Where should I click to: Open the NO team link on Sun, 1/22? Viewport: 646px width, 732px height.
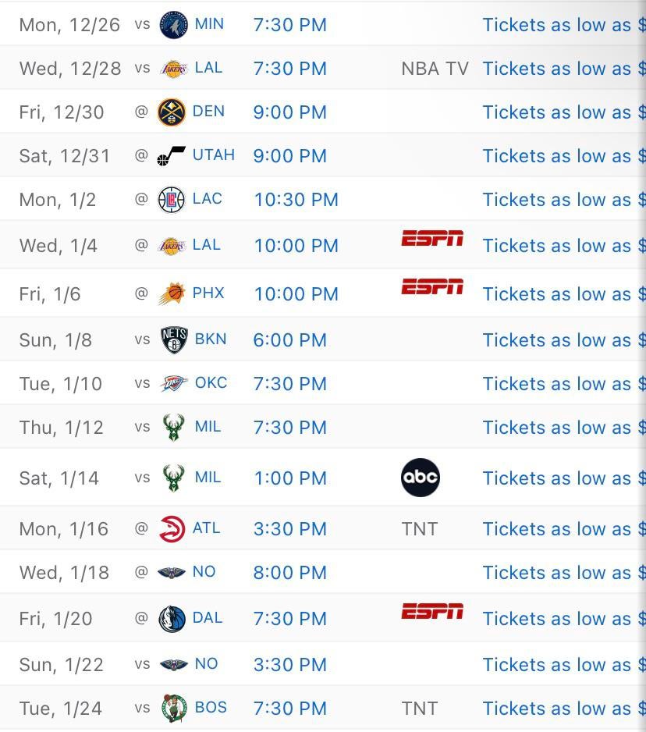pos(206,664)
